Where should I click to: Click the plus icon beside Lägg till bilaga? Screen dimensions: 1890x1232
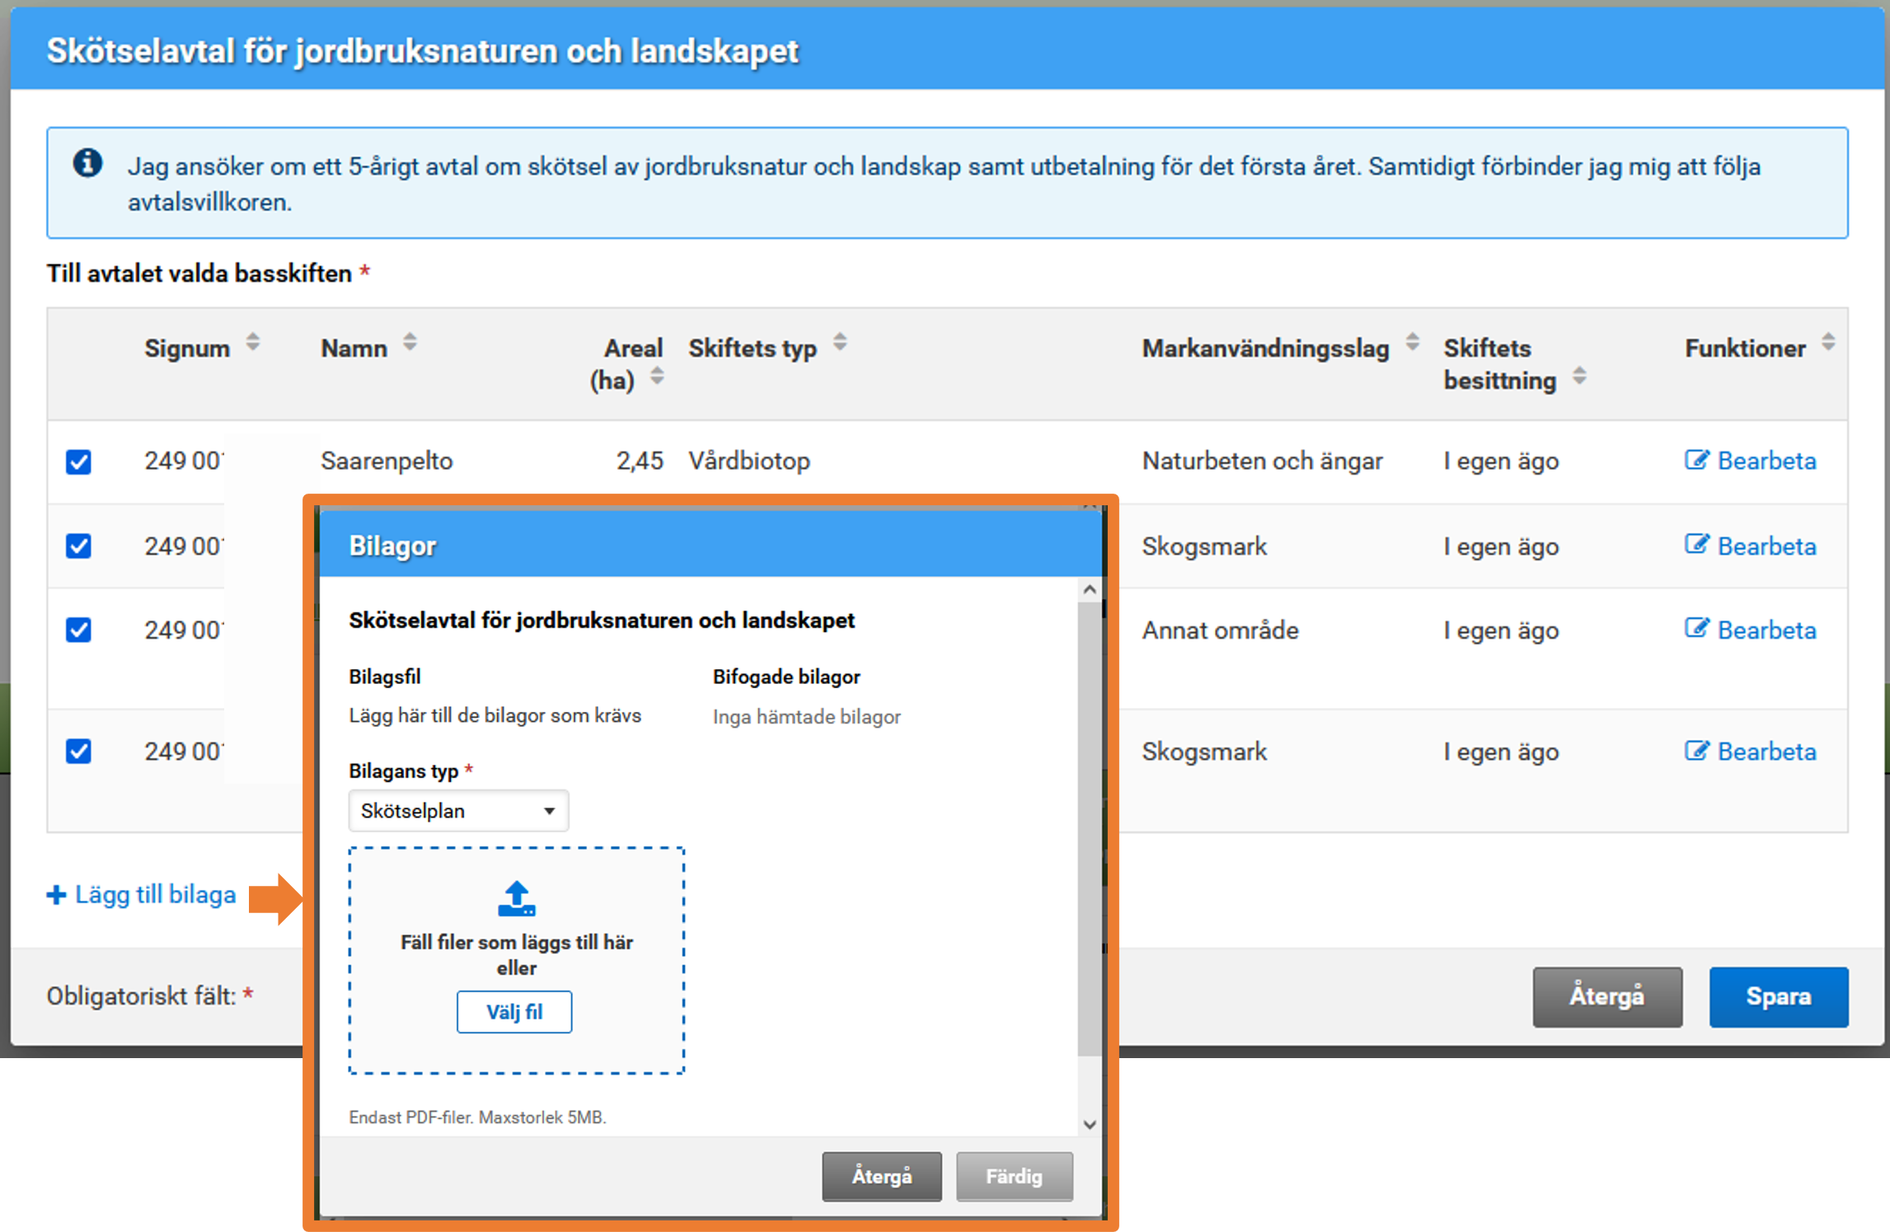click(x=54, y=895)
